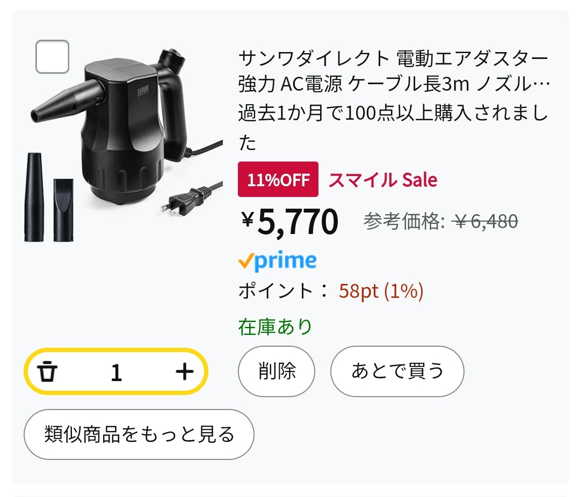
Task: Click the あとで買う button
Action: [397, 371]
